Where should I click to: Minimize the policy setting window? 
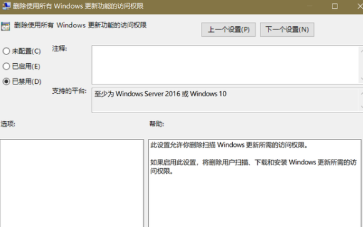310,6
